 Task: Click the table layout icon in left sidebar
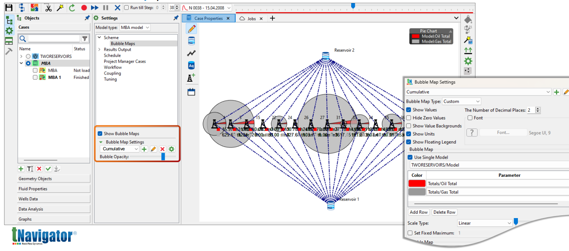tap(9, 41)
